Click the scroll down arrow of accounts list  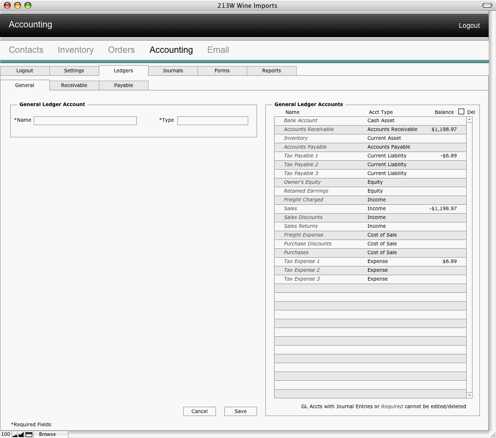(470, 395)
